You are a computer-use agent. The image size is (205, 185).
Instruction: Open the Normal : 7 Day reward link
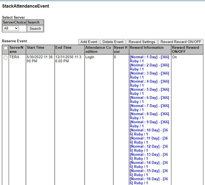149,108
